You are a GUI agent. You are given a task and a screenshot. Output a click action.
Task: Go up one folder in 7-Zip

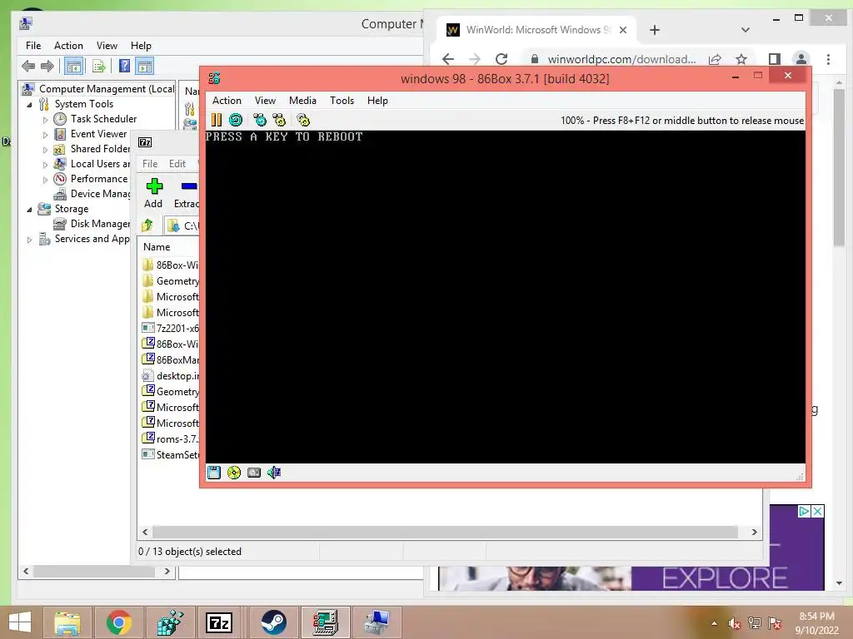tap(147, 225)
